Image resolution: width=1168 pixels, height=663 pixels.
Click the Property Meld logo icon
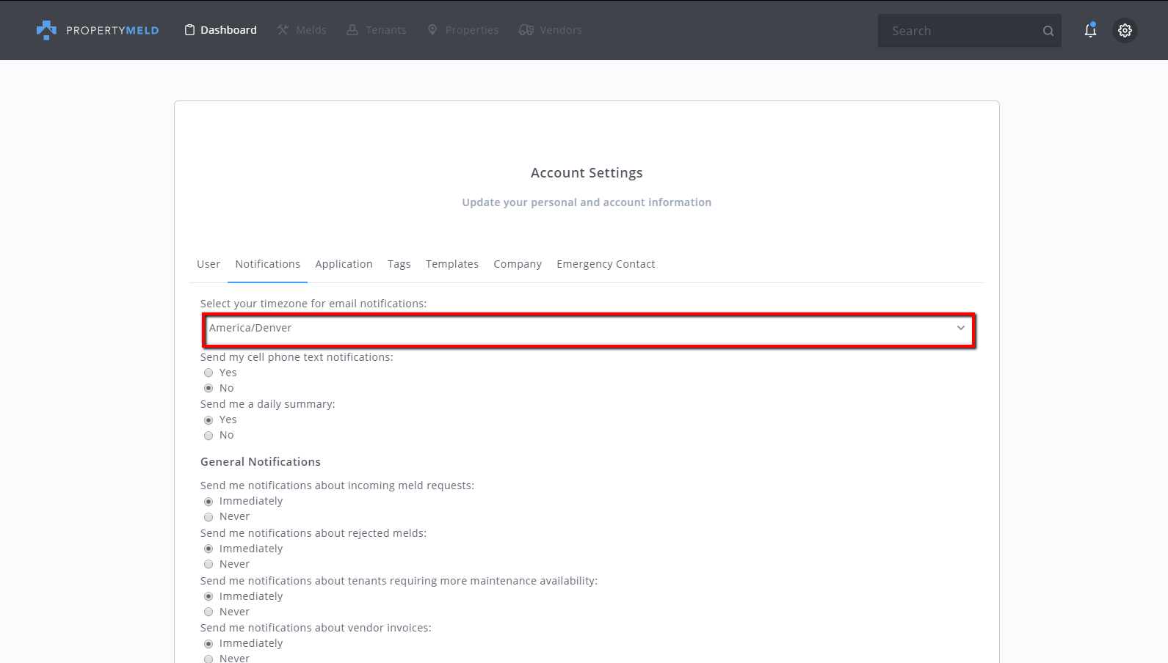click(x=46, y=30)
